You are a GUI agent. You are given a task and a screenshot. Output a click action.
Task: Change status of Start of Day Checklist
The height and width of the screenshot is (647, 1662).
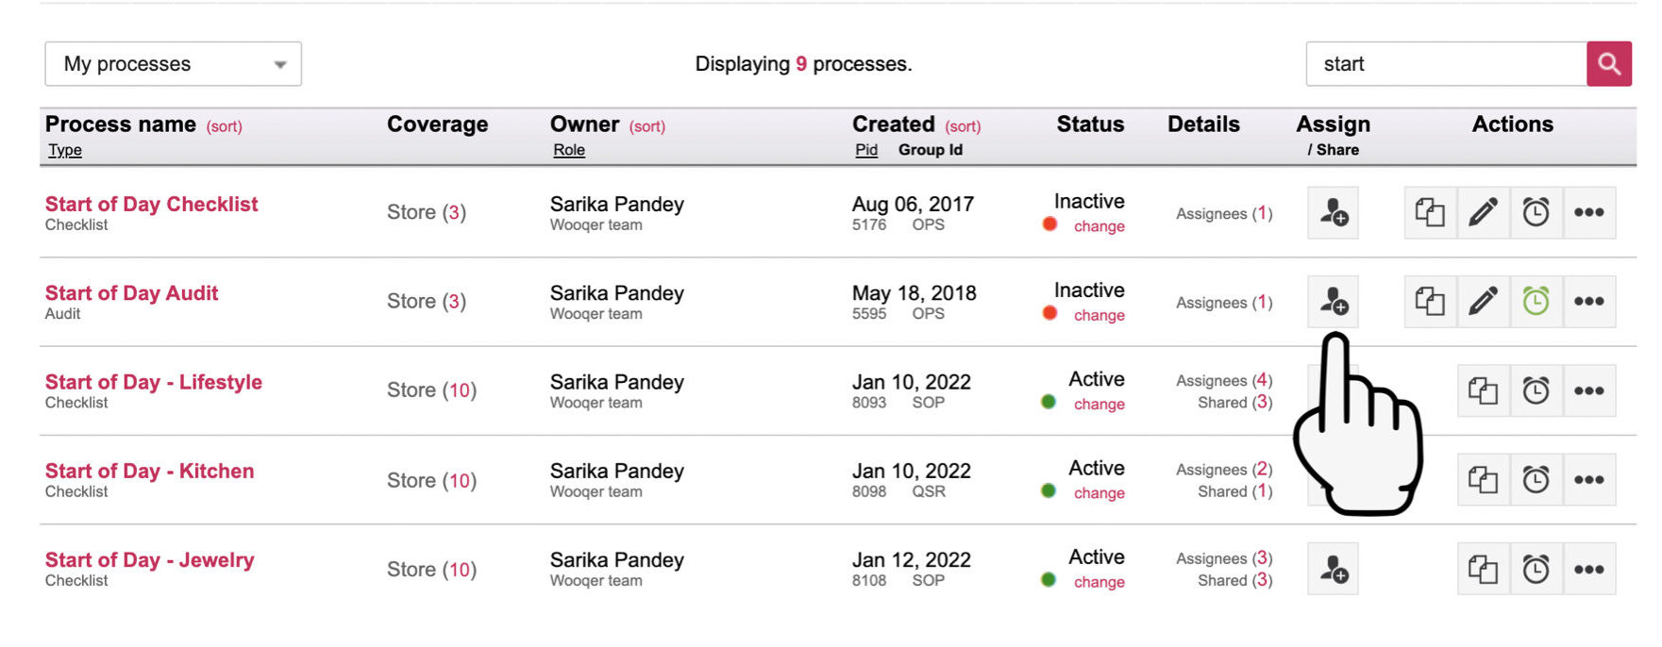tap(1099, 226)
